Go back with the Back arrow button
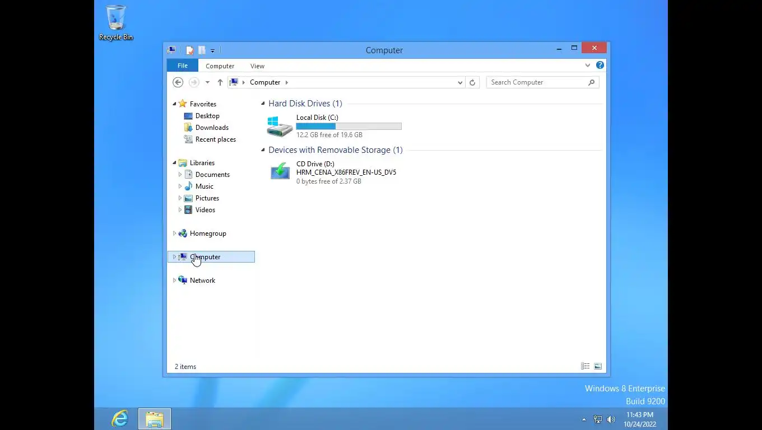Screen dimensions: 762x430 178,82
